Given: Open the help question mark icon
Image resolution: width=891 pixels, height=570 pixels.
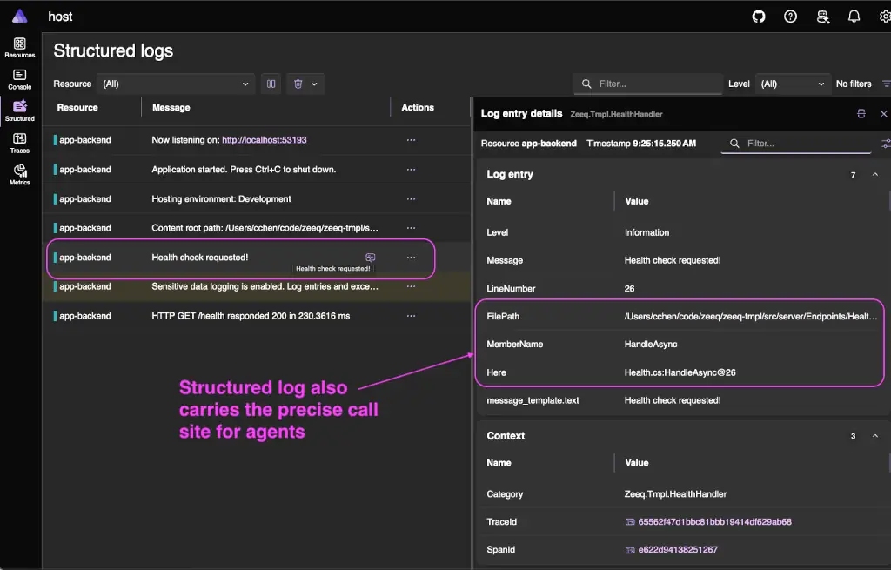Looking at the screenshot, I should click(790, 17).
